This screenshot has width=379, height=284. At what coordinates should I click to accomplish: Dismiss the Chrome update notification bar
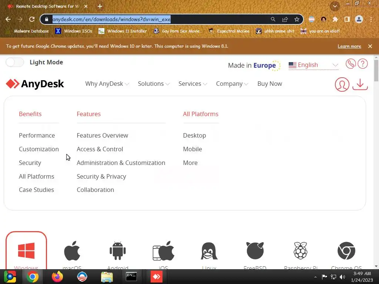pos(370,46)
